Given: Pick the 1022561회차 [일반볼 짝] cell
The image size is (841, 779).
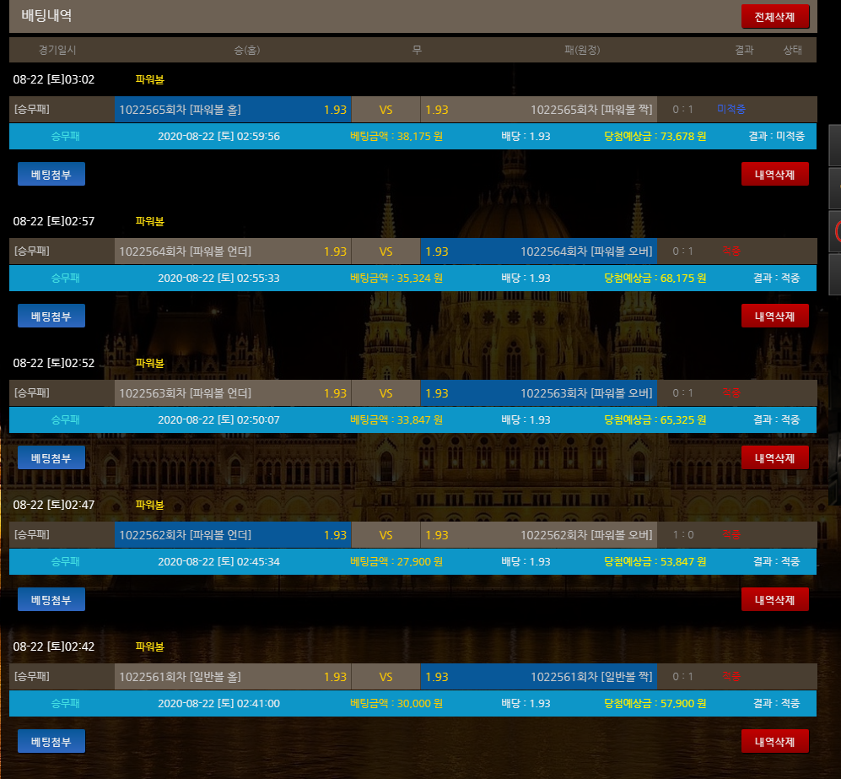Looking at the screenshot, I should pyautogui.click(x=538, y=677).
